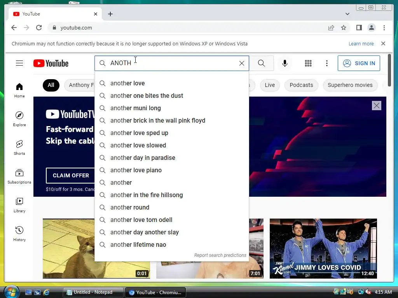Open the browser profile icon
Screen dimensions: 398x298
(371, 28)
